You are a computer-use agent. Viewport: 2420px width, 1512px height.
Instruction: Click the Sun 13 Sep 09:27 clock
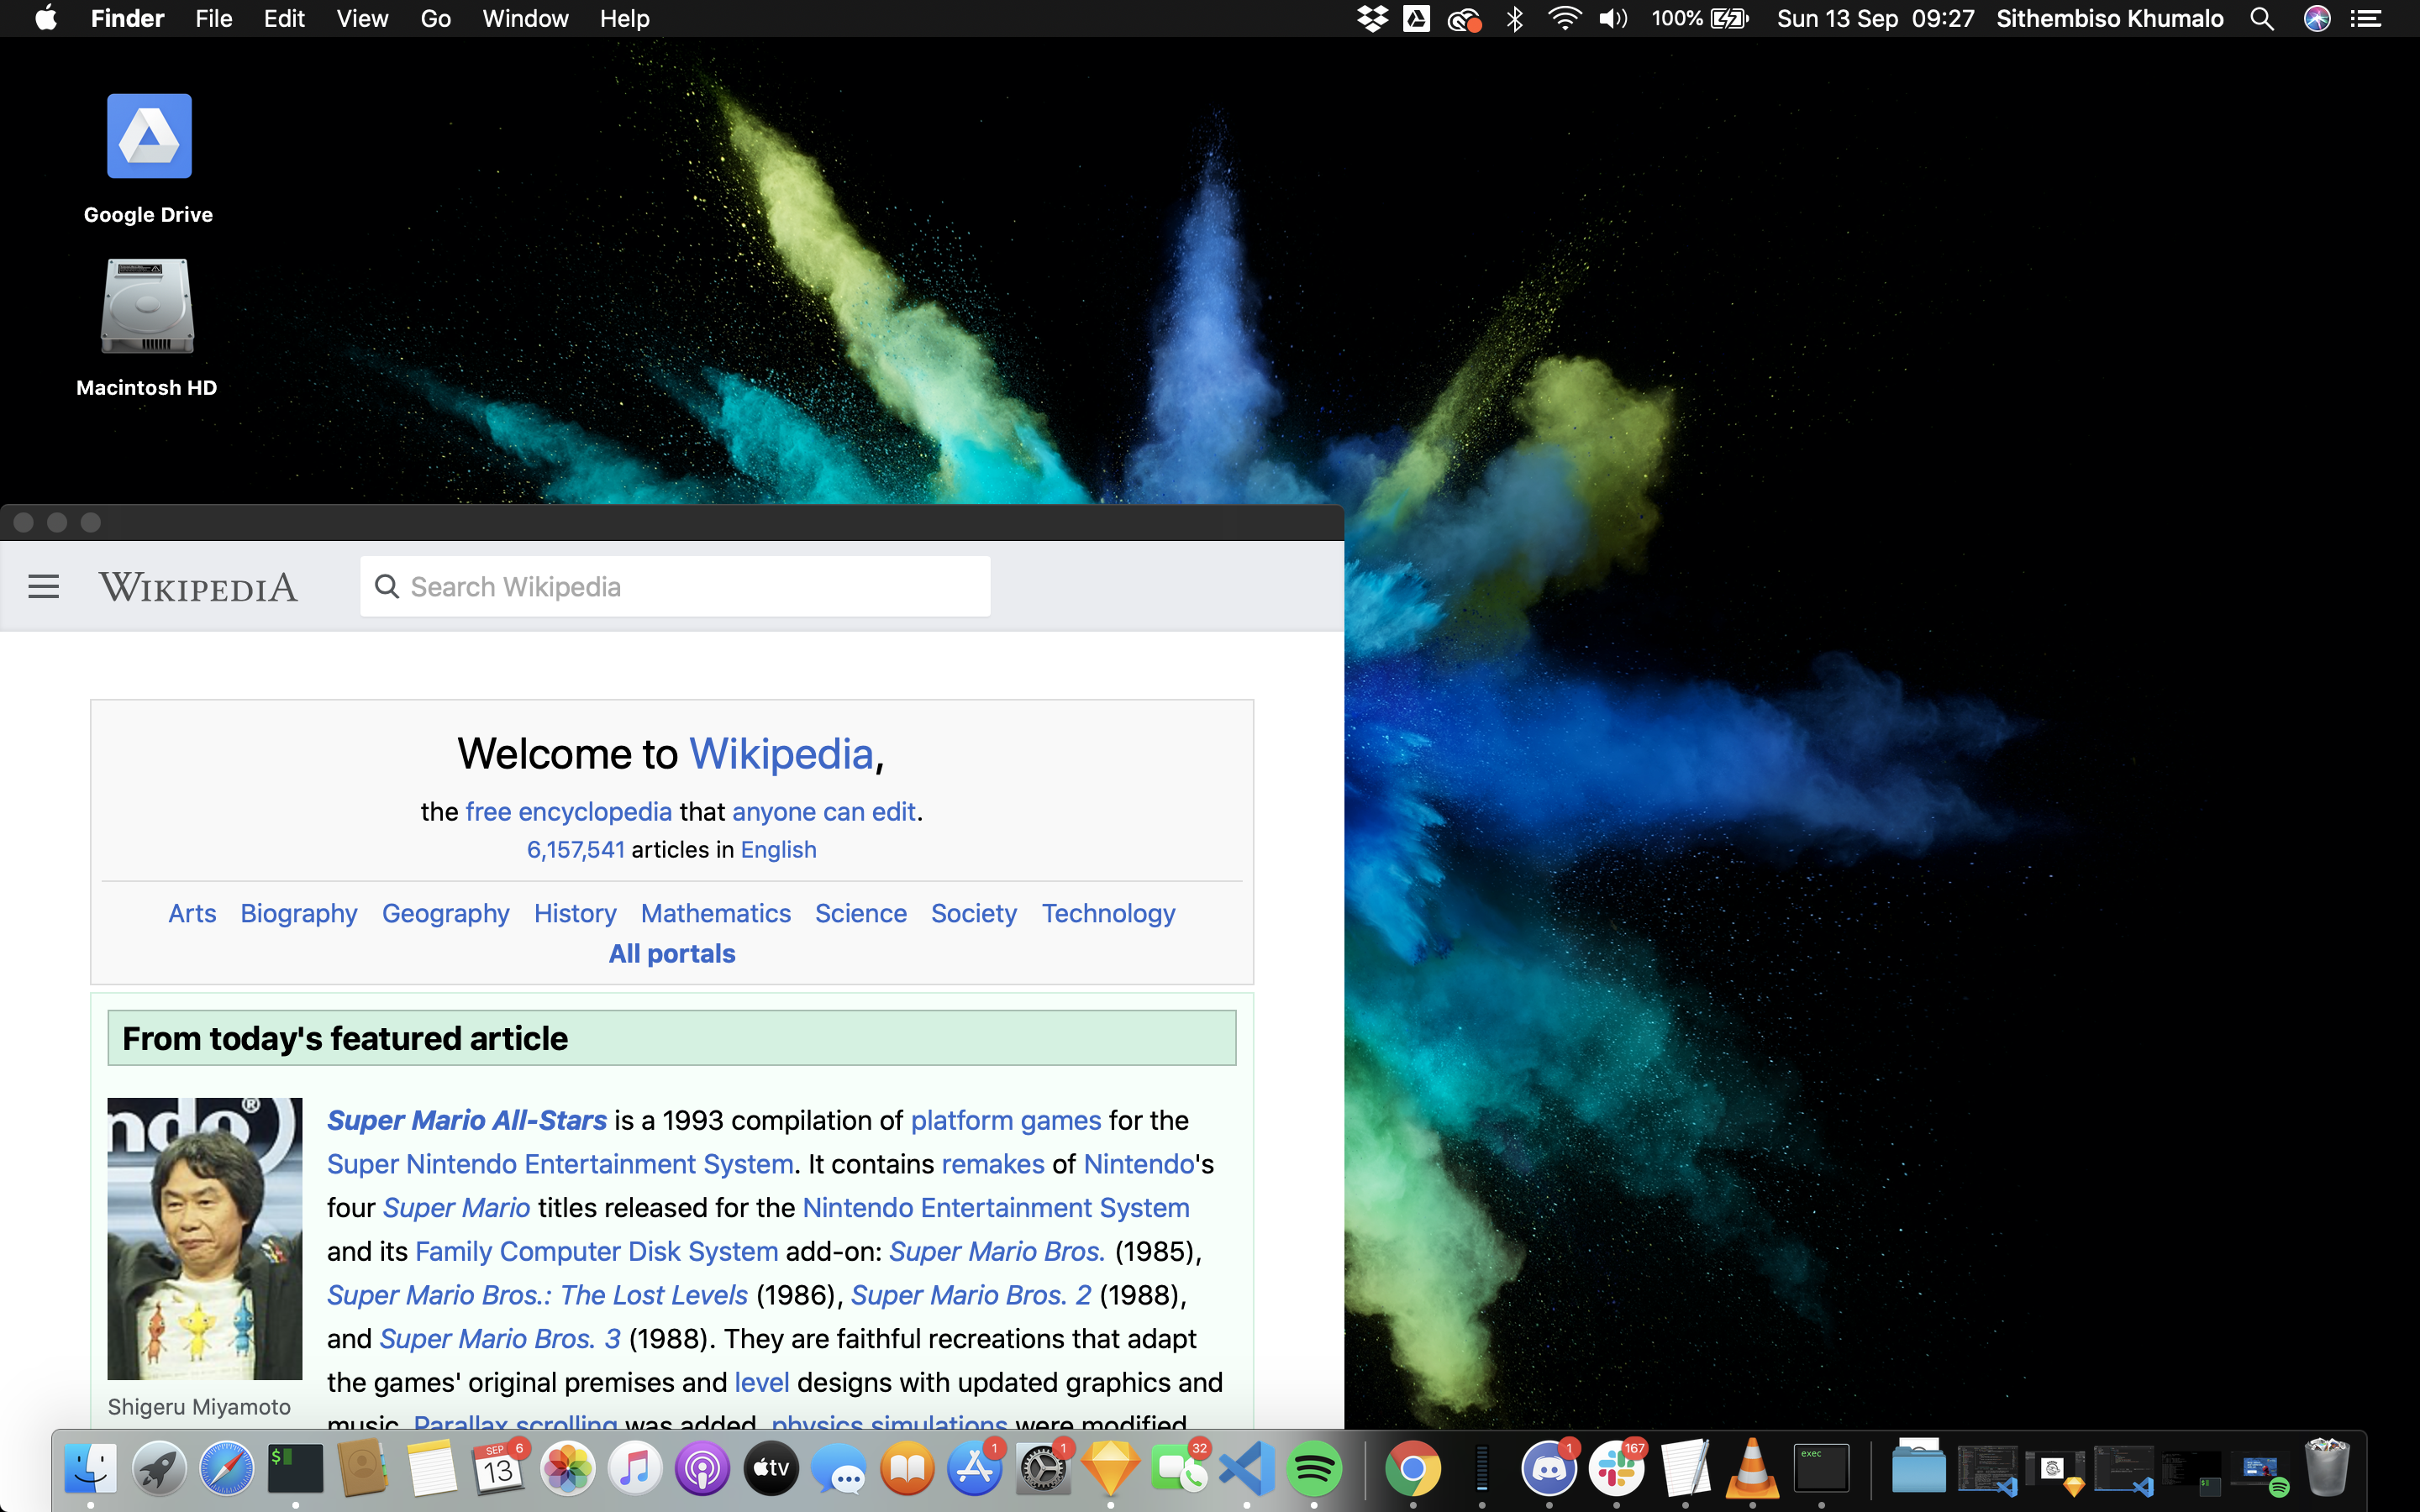(x=1875, y=18)
